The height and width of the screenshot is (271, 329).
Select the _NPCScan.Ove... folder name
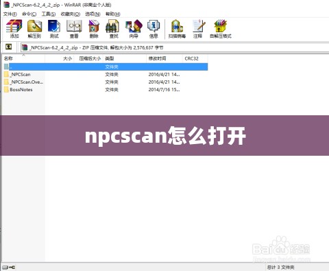(27, 82)
